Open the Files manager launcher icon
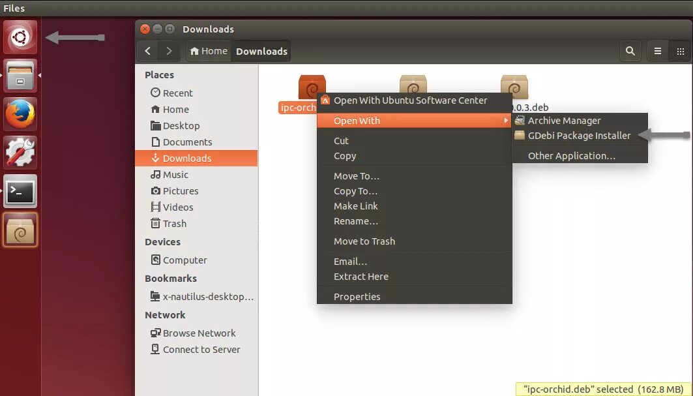This screenshot has width=693, height=396. 20,76
